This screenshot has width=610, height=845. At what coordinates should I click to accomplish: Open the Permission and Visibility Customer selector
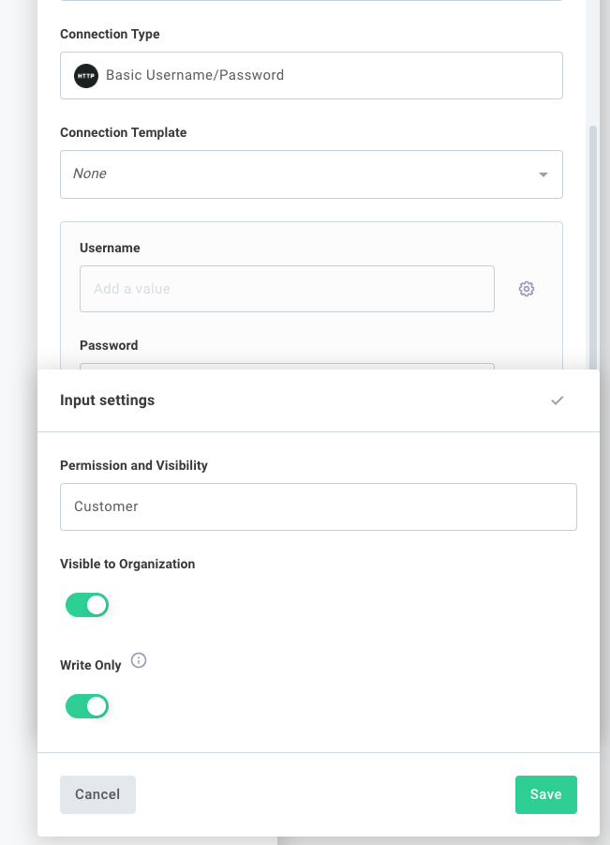coord(319,506)
